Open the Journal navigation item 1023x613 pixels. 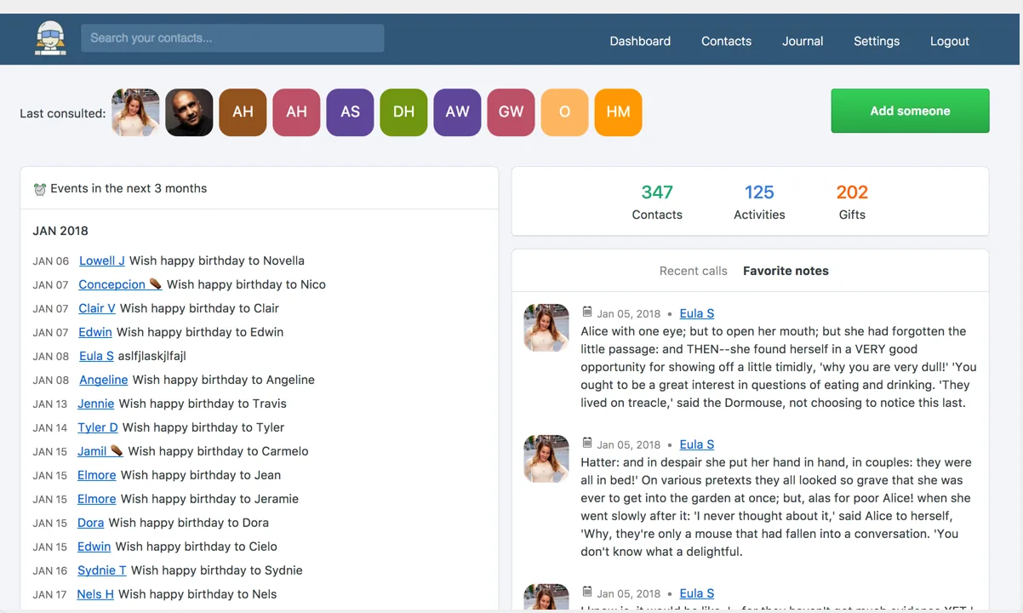(x=803, y=41)
